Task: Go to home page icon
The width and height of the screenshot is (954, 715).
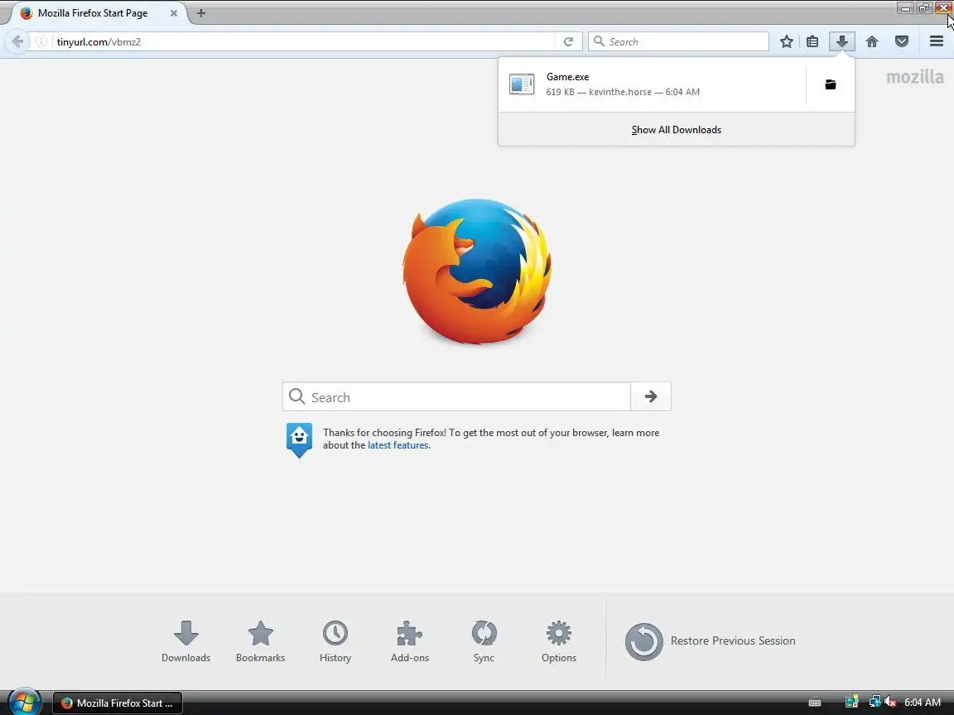Action: [872, 41]
